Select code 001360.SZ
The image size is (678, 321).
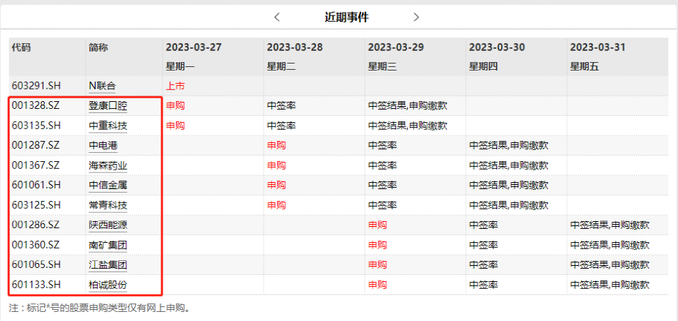click(x=36, y=246)
